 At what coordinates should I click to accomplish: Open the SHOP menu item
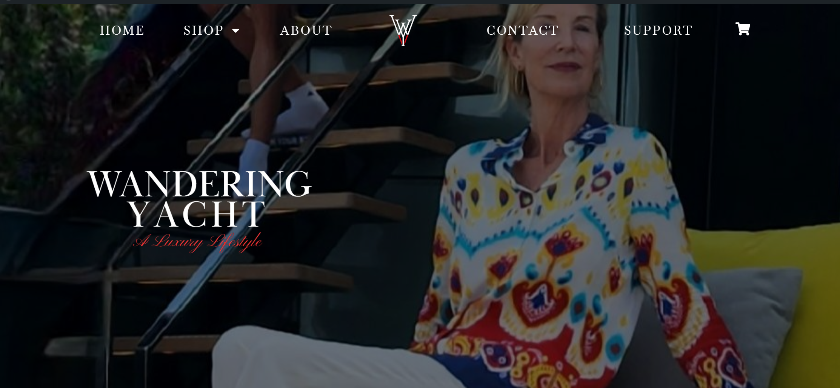(x=204, y=30)
